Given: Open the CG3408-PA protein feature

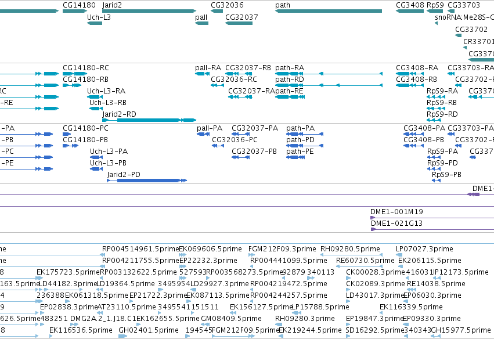Looking at the screenshot, I should pyautogui.click(x=414, y=134).
